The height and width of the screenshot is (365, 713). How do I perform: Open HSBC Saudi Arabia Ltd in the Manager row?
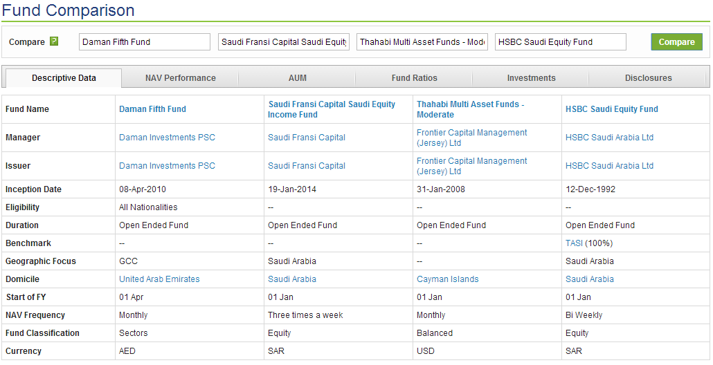tap(609, 138)
